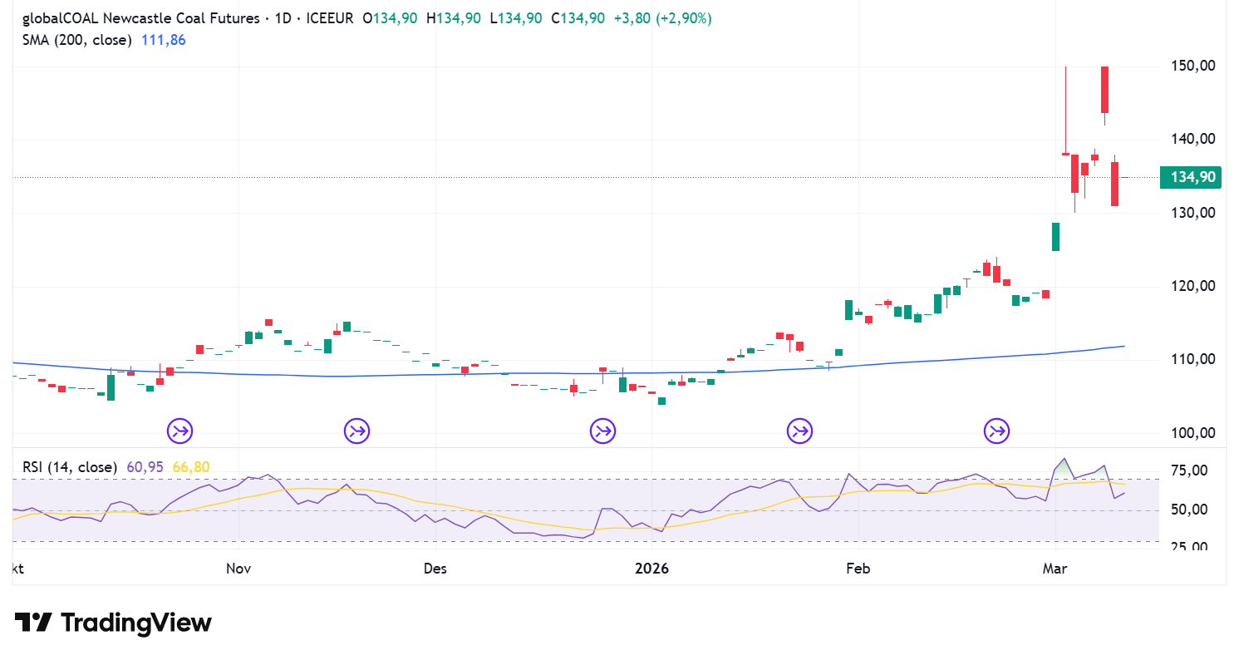This screenshot has width=1239, height=660.
Task: Select the open value O134,90
Action: tap(389, 18)
